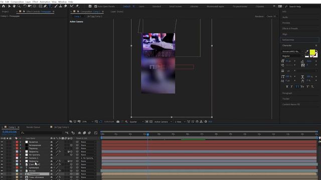Image resolution: width=321 pixels, height=180 pixels.
Task: Toggle the Shy layers hide icon in timeline
Action: (x=79, y=133)
